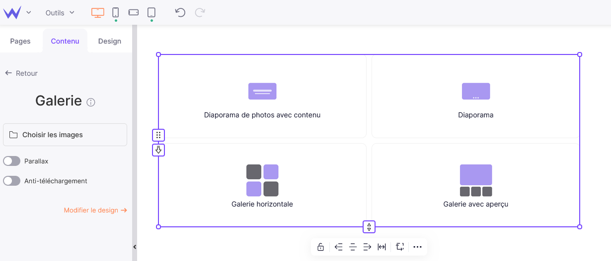Align the block to the right
This screenshot has height=261, width=611.
click(367, 247)
